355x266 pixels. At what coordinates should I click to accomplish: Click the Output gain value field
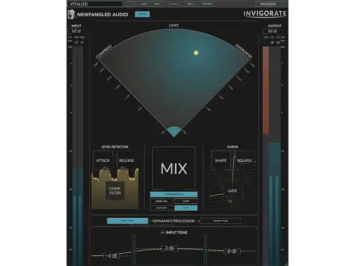coord(273,31)
